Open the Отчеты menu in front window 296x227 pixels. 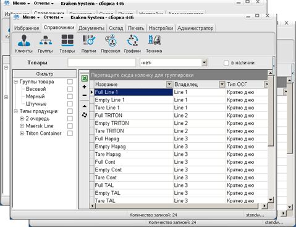[53, 17]
